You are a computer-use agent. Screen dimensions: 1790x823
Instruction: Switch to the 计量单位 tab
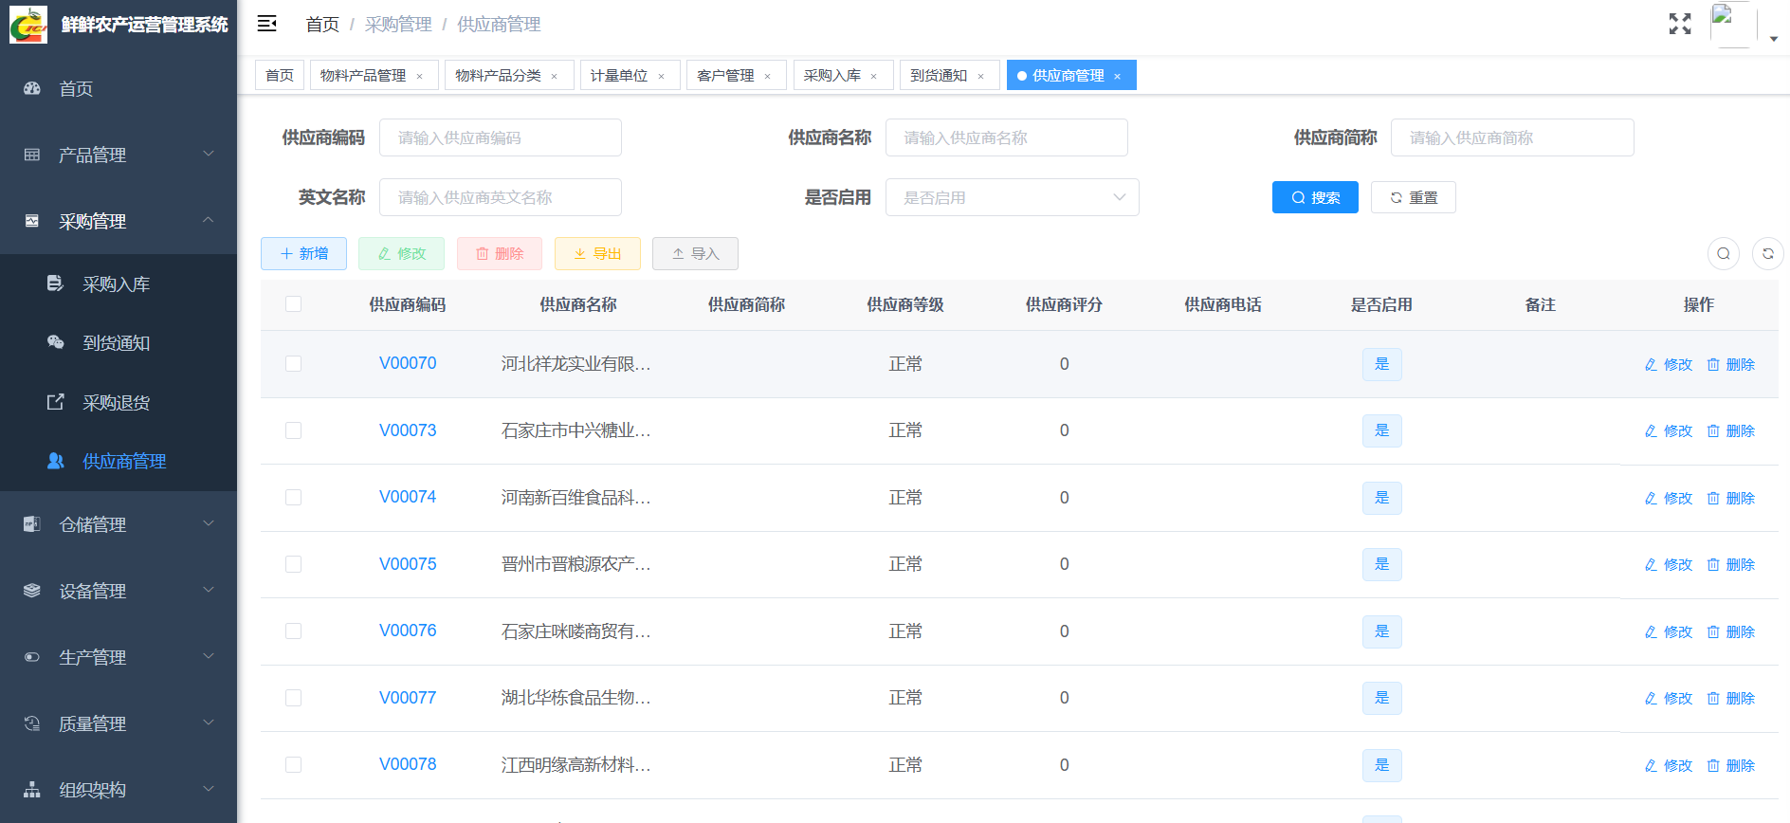pos(619,76)
